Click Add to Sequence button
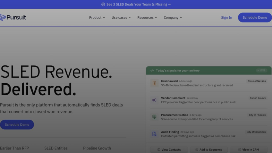 coord(208,150)
